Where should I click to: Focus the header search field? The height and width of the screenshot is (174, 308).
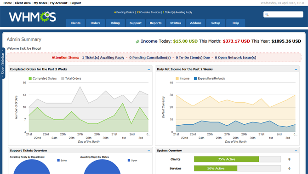tap(283, 14)
